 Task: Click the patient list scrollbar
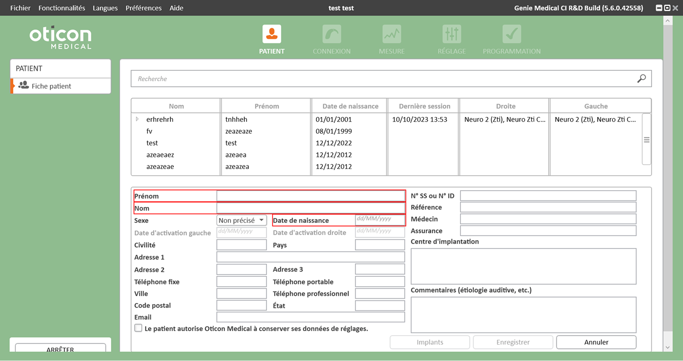click(x=646, y=139)
